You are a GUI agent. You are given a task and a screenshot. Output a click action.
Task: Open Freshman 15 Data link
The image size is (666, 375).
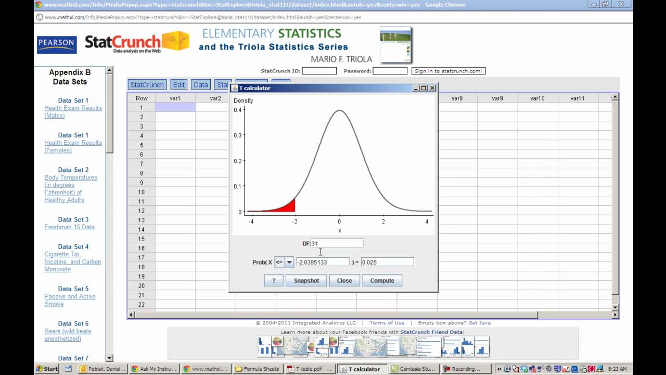click(69, 227)
